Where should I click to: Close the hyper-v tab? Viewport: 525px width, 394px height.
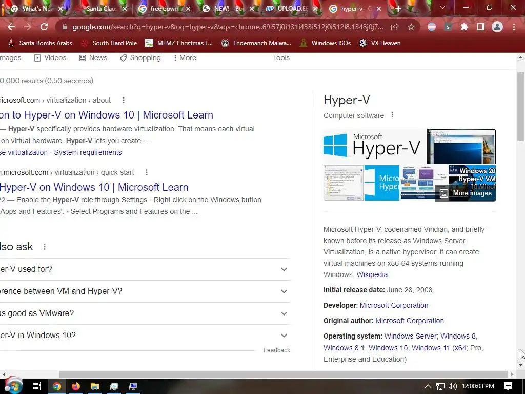[x=379, y=9]
